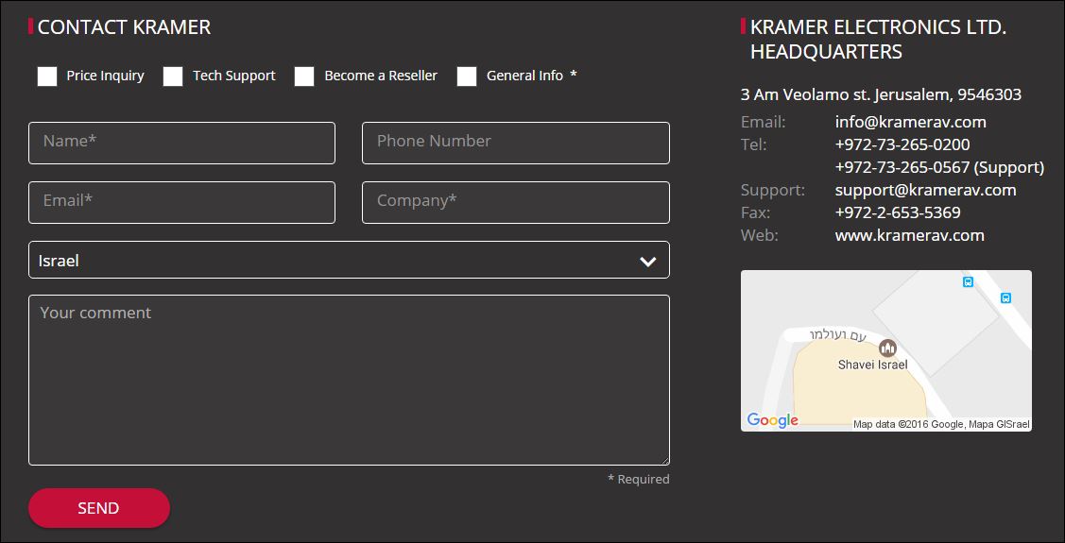Screen dimensions: 1065x543
Task: Click the Shavei Israel map marker icon
Action: coord(887,348)
